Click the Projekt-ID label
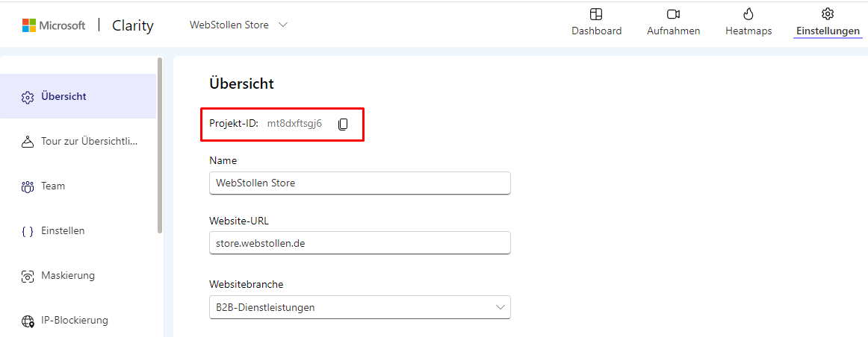The height and width of the screenshot is (337, 868). click(234, 124)
